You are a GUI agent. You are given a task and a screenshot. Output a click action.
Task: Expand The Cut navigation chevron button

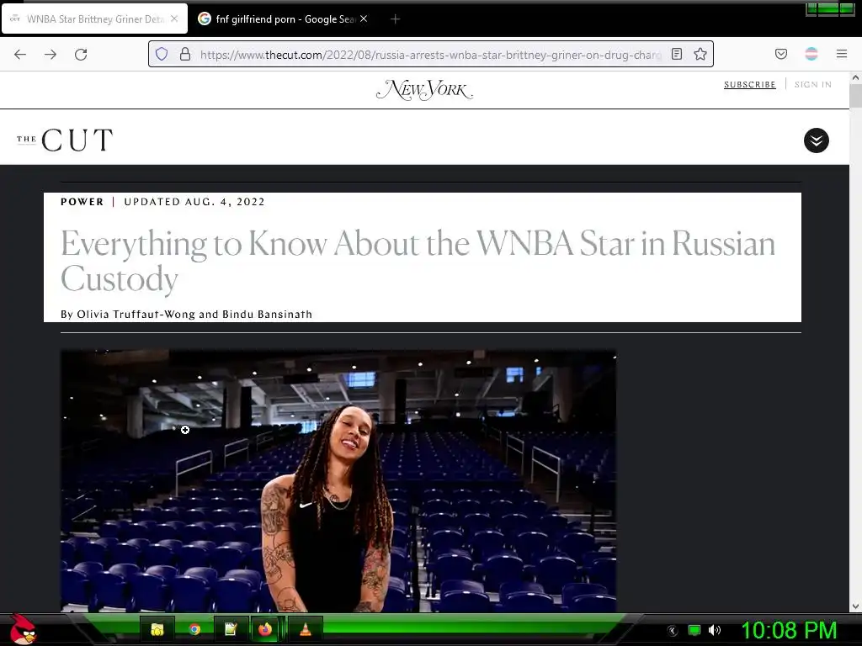tap(817, 140)
